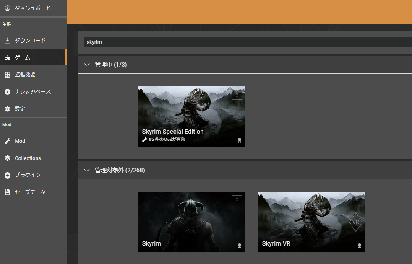Select the Skyrim Special Edition game thumbnail
The width and height of the screenshot is (412, 264).
[192, 116]
